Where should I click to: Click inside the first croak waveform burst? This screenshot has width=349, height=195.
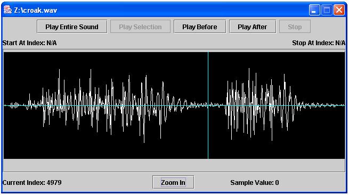(x=104, y=105)
